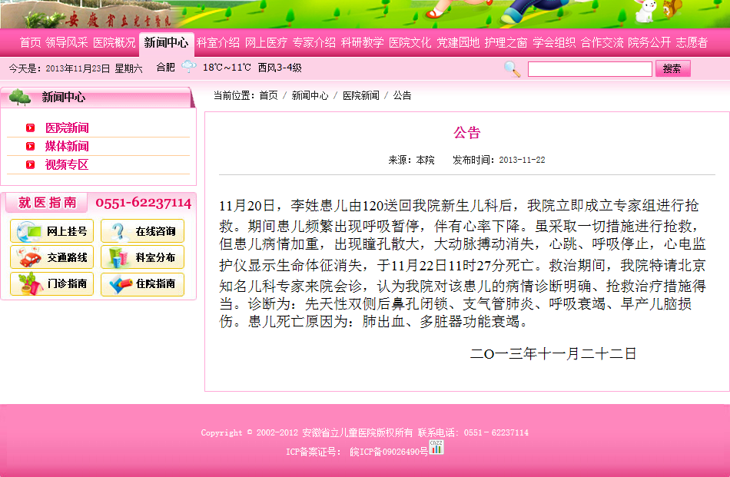730x477 pixels.
Task: Open 网上挂号 online registration button
Action: (x=52, y=231)
